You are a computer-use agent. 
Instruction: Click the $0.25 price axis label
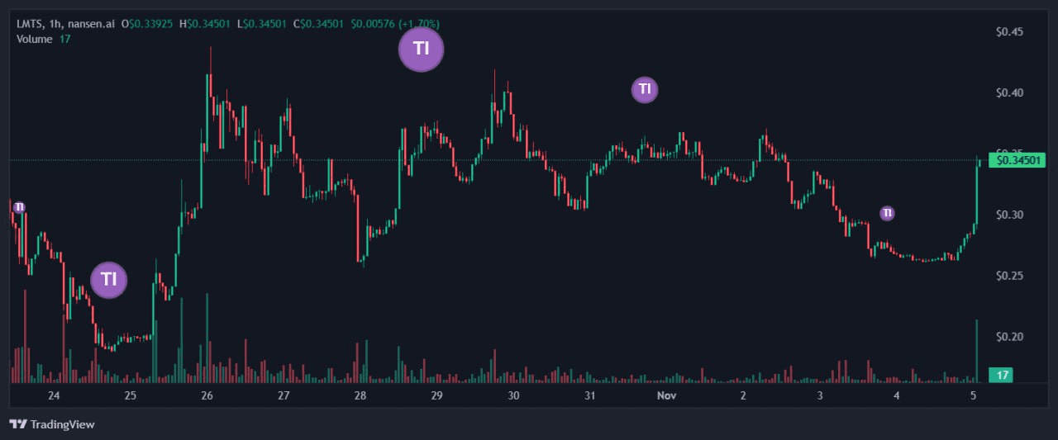coord(1010,275)
